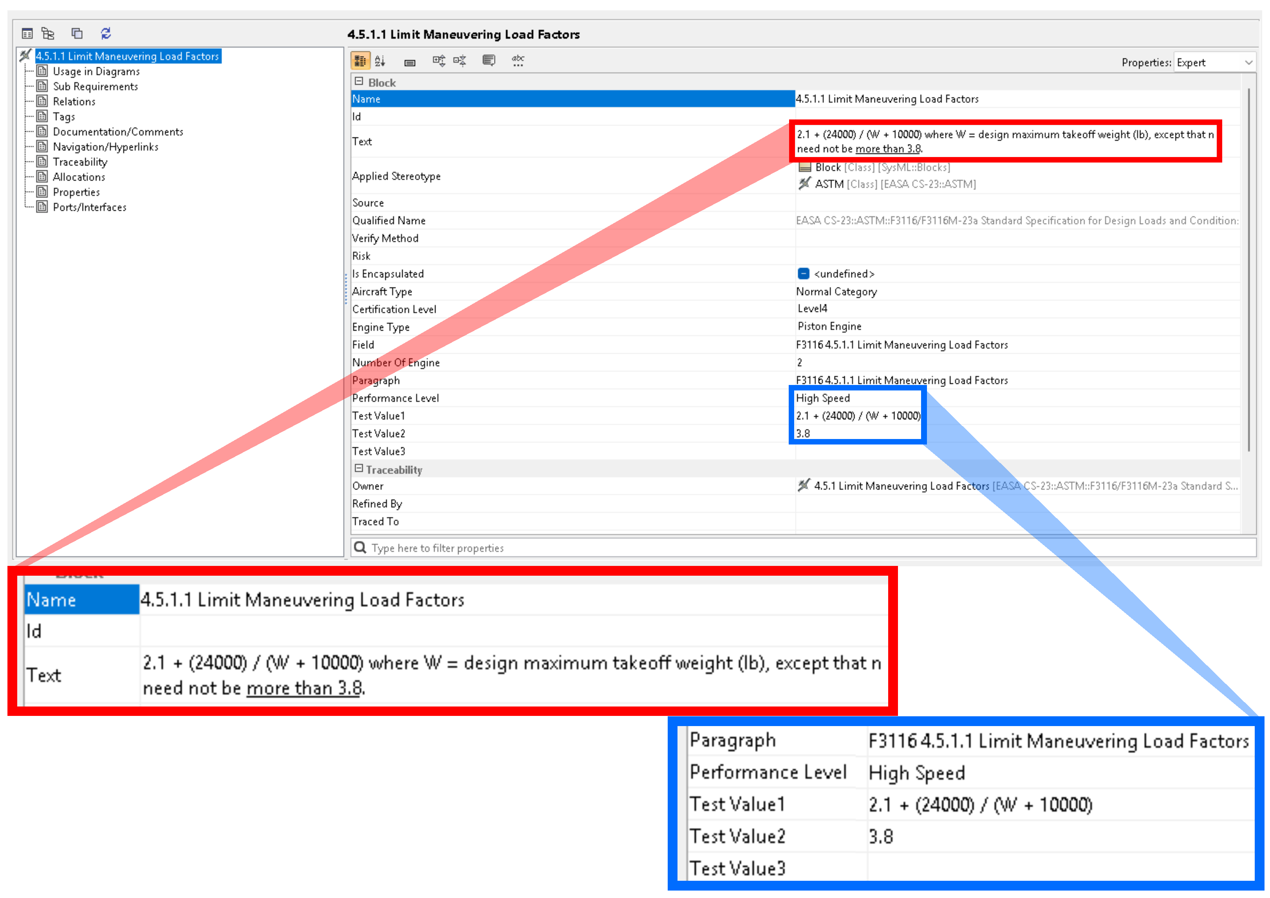Image resolution: width=1270 pixels, height=898 pixels.
Task: Click the show description area icon
Action: point(410,63)
